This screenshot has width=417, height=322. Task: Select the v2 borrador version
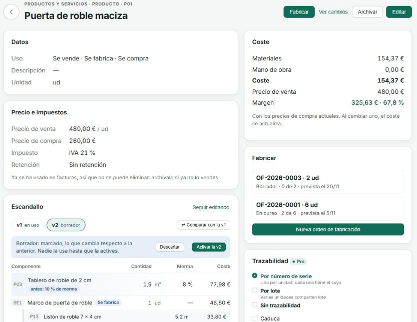tap(66, 225)
